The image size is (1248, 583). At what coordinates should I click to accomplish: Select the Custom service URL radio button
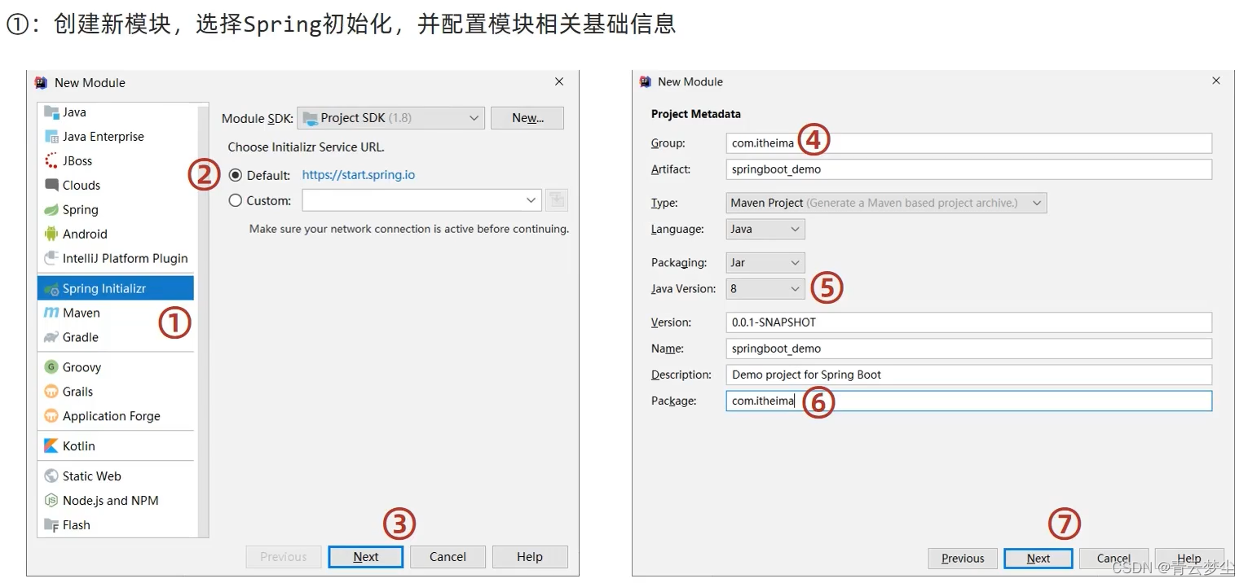[x=236, y=200]
